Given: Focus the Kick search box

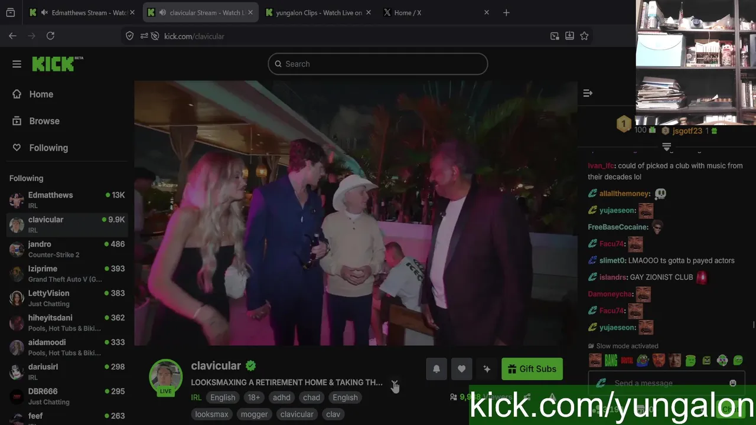Looking at the screenshot, I should pyautogui.click(x=378, y=64).
